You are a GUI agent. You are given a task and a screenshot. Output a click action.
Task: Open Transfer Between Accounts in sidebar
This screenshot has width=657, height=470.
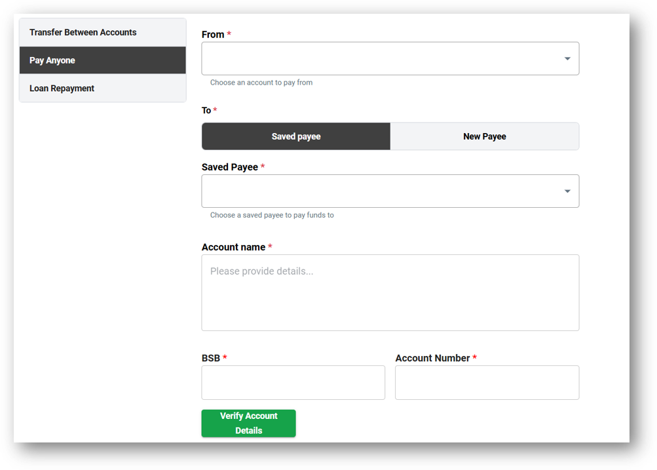pos(83,32)
